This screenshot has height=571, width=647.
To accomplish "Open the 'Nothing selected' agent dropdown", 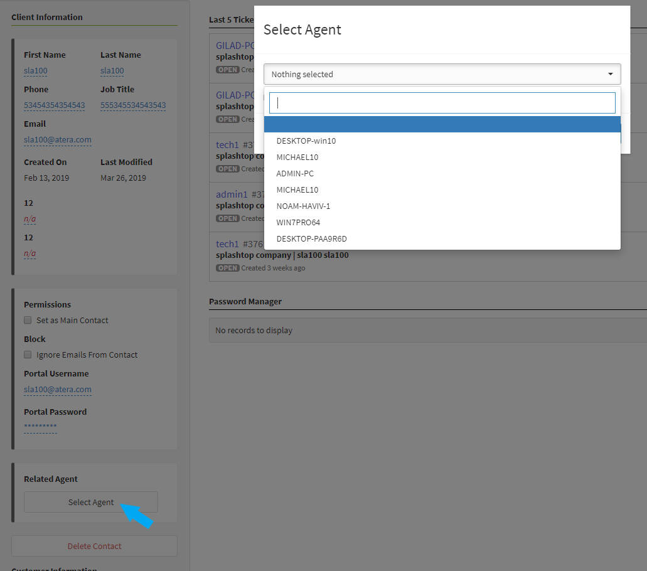I will coord(441,74).
